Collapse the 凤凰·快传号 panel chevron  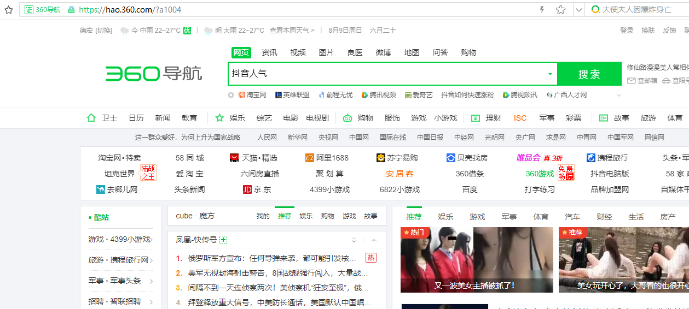point(354,240)
